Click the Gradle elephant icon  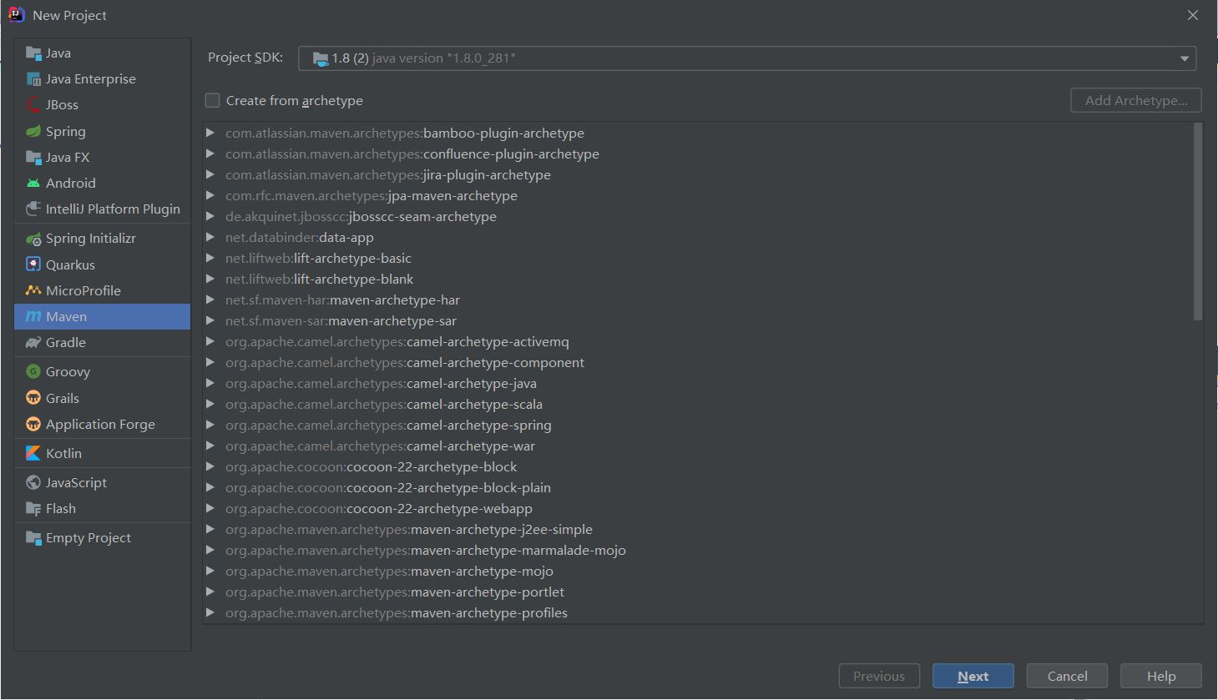tap(33, 343)
